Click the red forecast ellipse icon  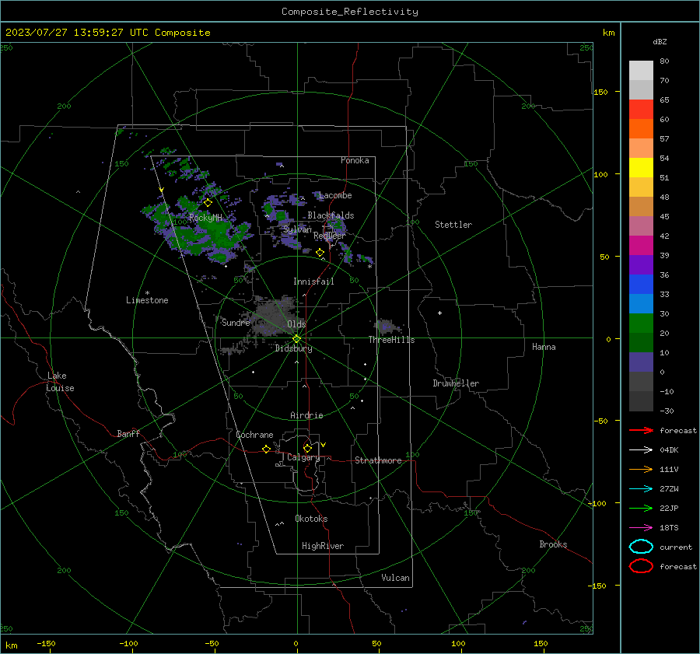(641, 566)
